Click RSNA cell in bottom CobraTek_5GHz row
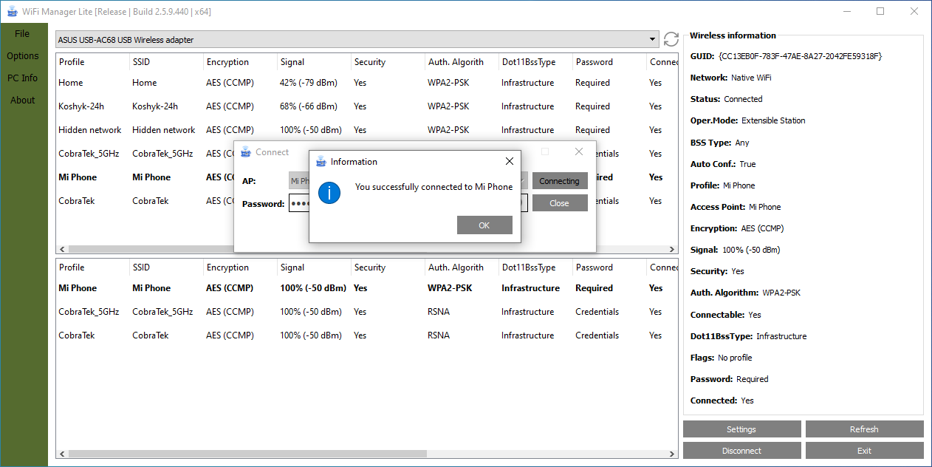The image size is (932, 467). 439,312
